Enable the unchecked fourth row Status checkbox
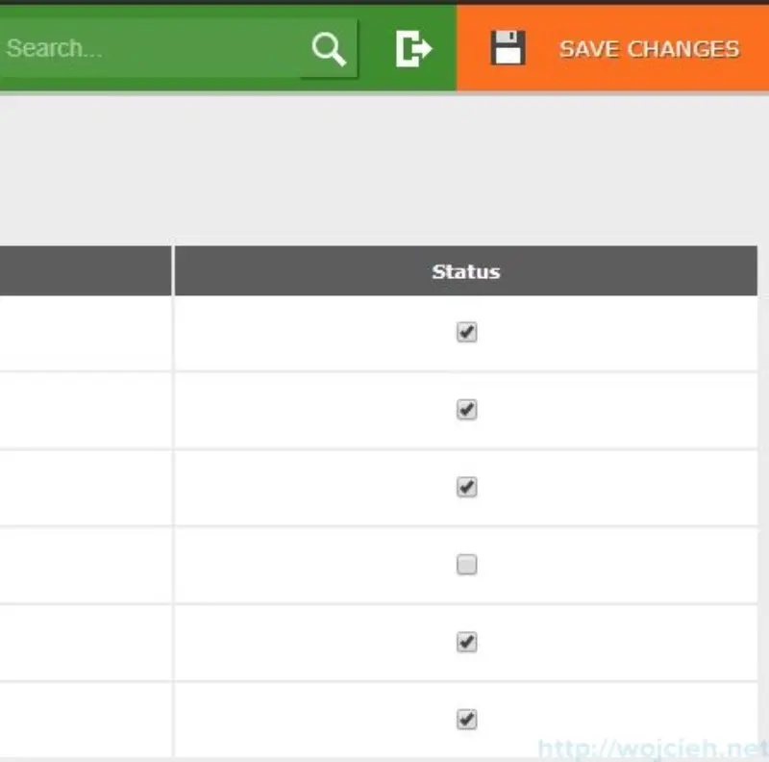769x762 pixels. 466,566
